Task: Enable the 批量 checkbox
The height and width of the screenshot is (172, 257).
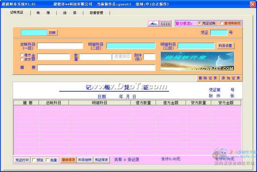Action: [x=47, y=160]
